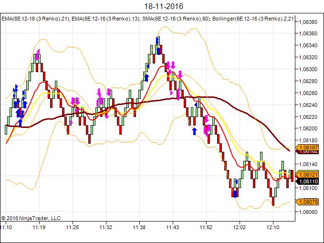Viewport: 324px width, 243px height.
Task: Click the 1,06340 price axis label
Action: [x=308, y=45]
